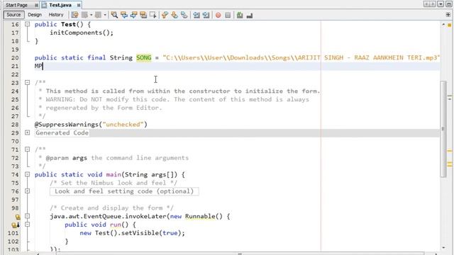Show opened documents list dropdown
454x255 pixels.
(x=441, y=4)
